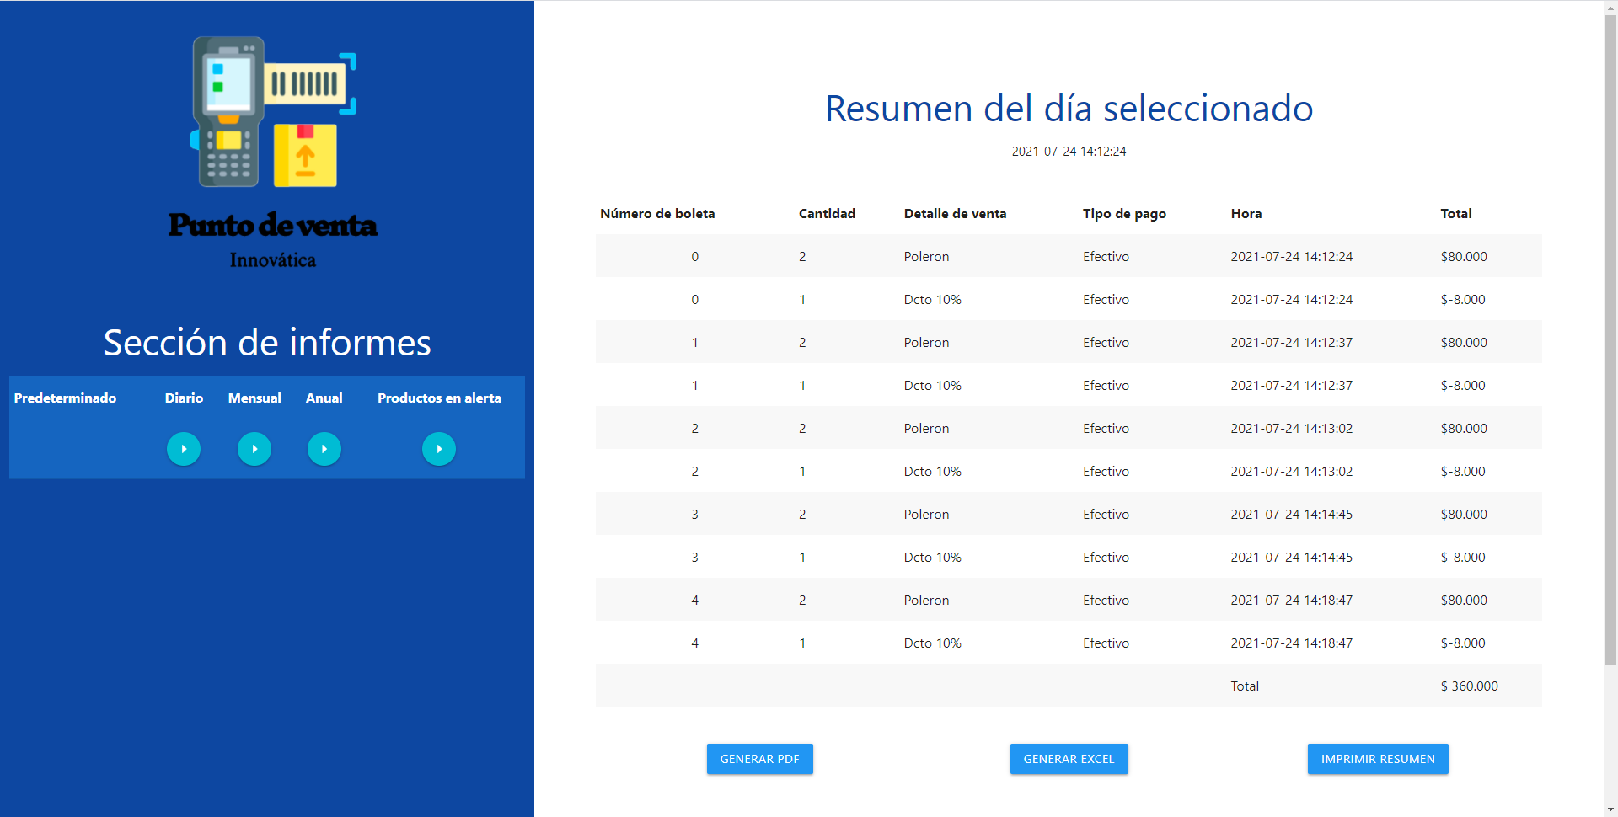Click the GENERAR PDF button

(759, 759)
